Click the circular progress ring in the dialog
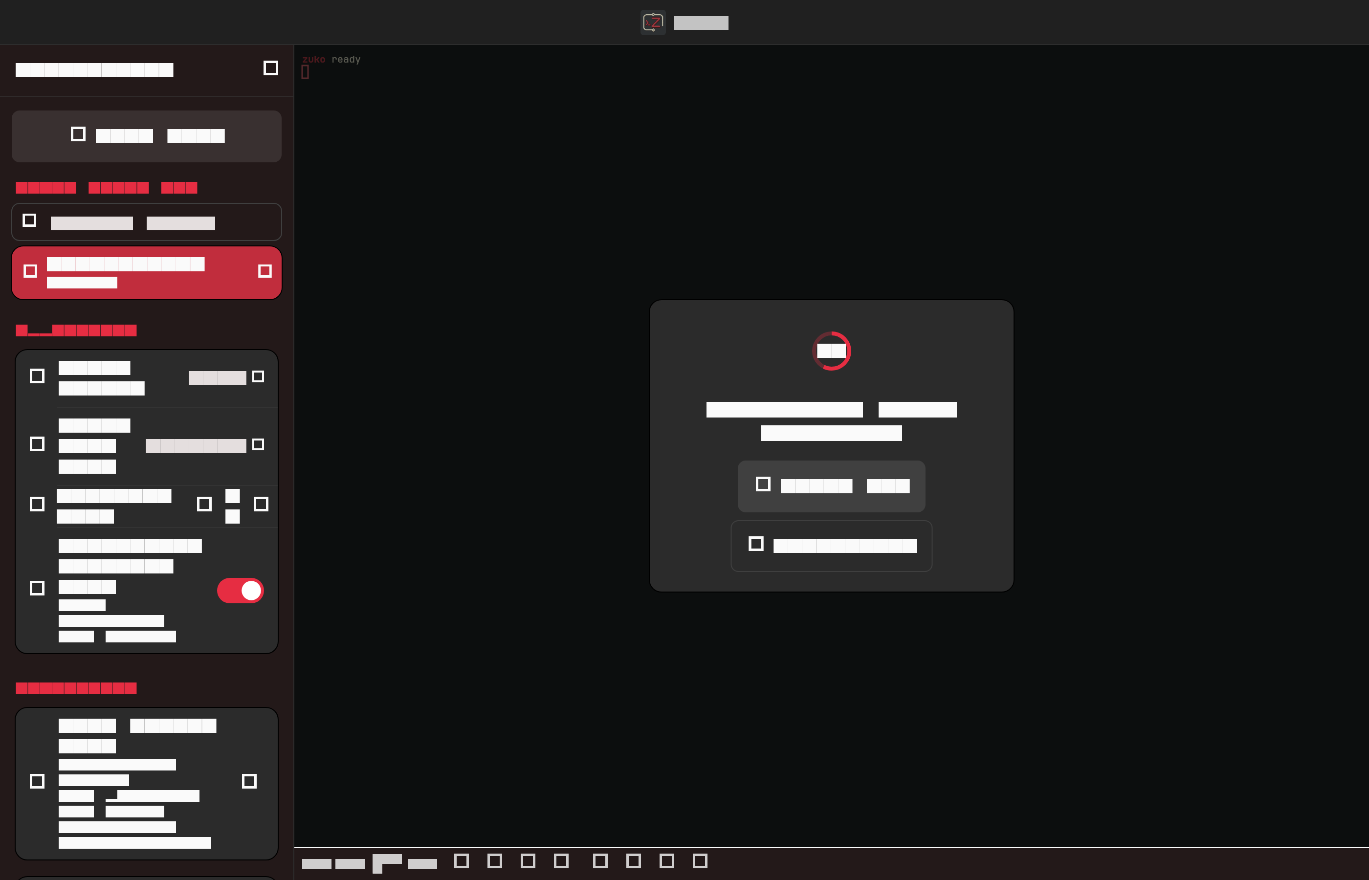Image resolution: width=1369 pixels, height=880 pixels. (x=831, y=351)
